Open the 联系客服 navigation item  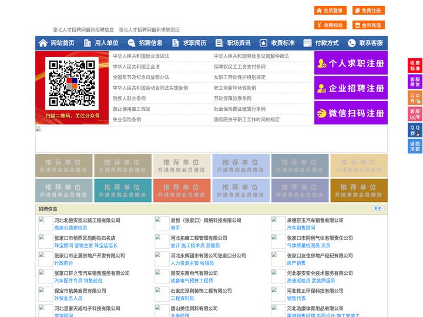(371, 43)
